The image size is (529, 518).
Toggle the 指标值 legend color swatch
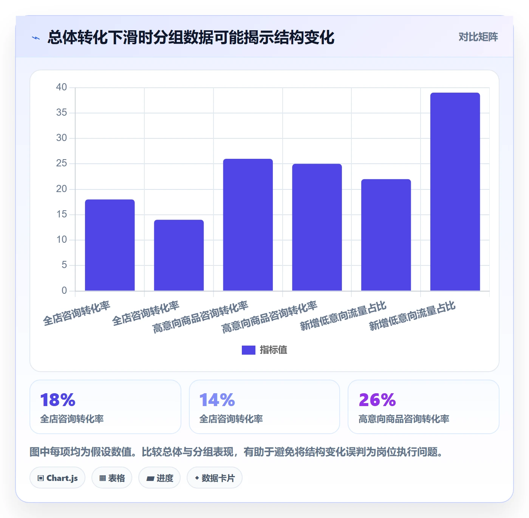point(248,350)
